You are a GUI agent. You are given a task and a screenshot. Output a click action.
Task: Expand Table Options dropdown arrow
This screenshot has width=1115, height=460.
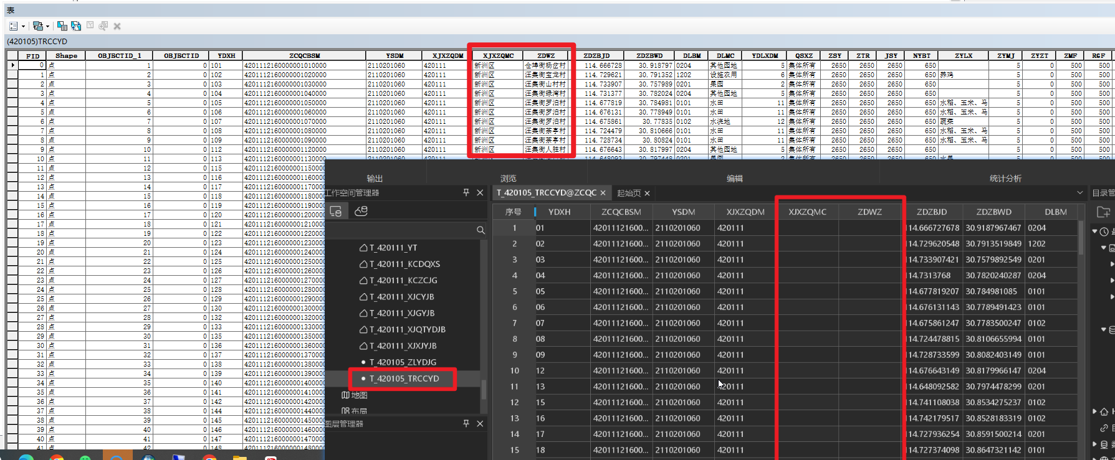tap(24, 26)
